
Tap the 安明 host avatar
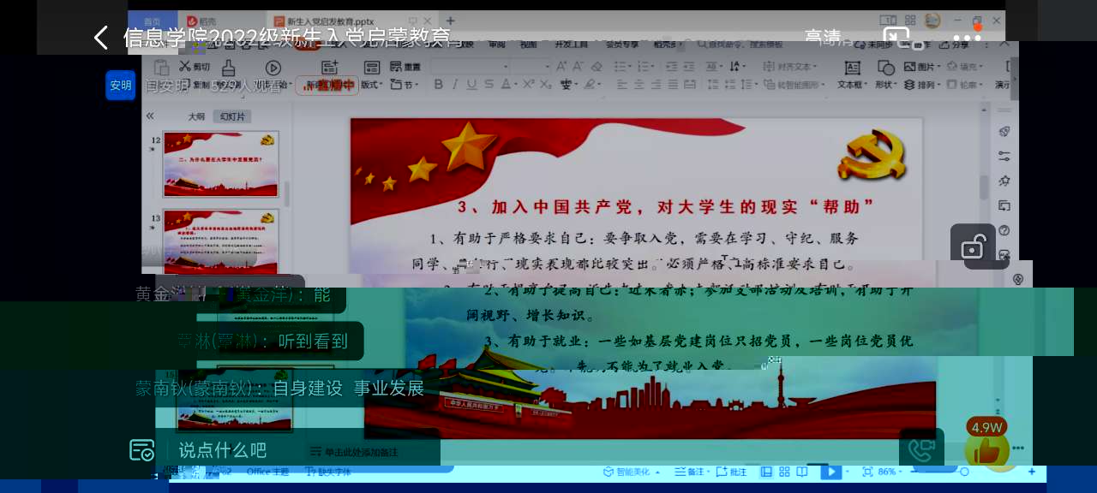pyautogui.click(x=121, y=86)
